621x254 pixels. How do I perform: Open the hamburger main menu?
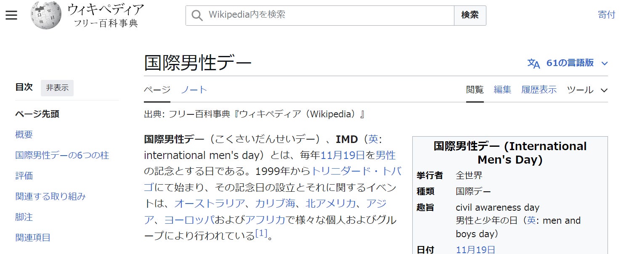click(x=11, y=15)
